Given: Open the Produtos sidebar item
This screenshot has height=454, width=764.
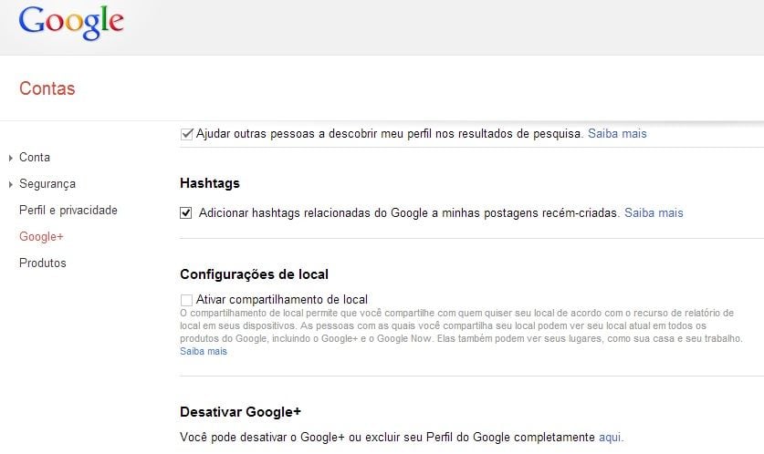Looking at the screenshot, I should (x=42, y=263).
